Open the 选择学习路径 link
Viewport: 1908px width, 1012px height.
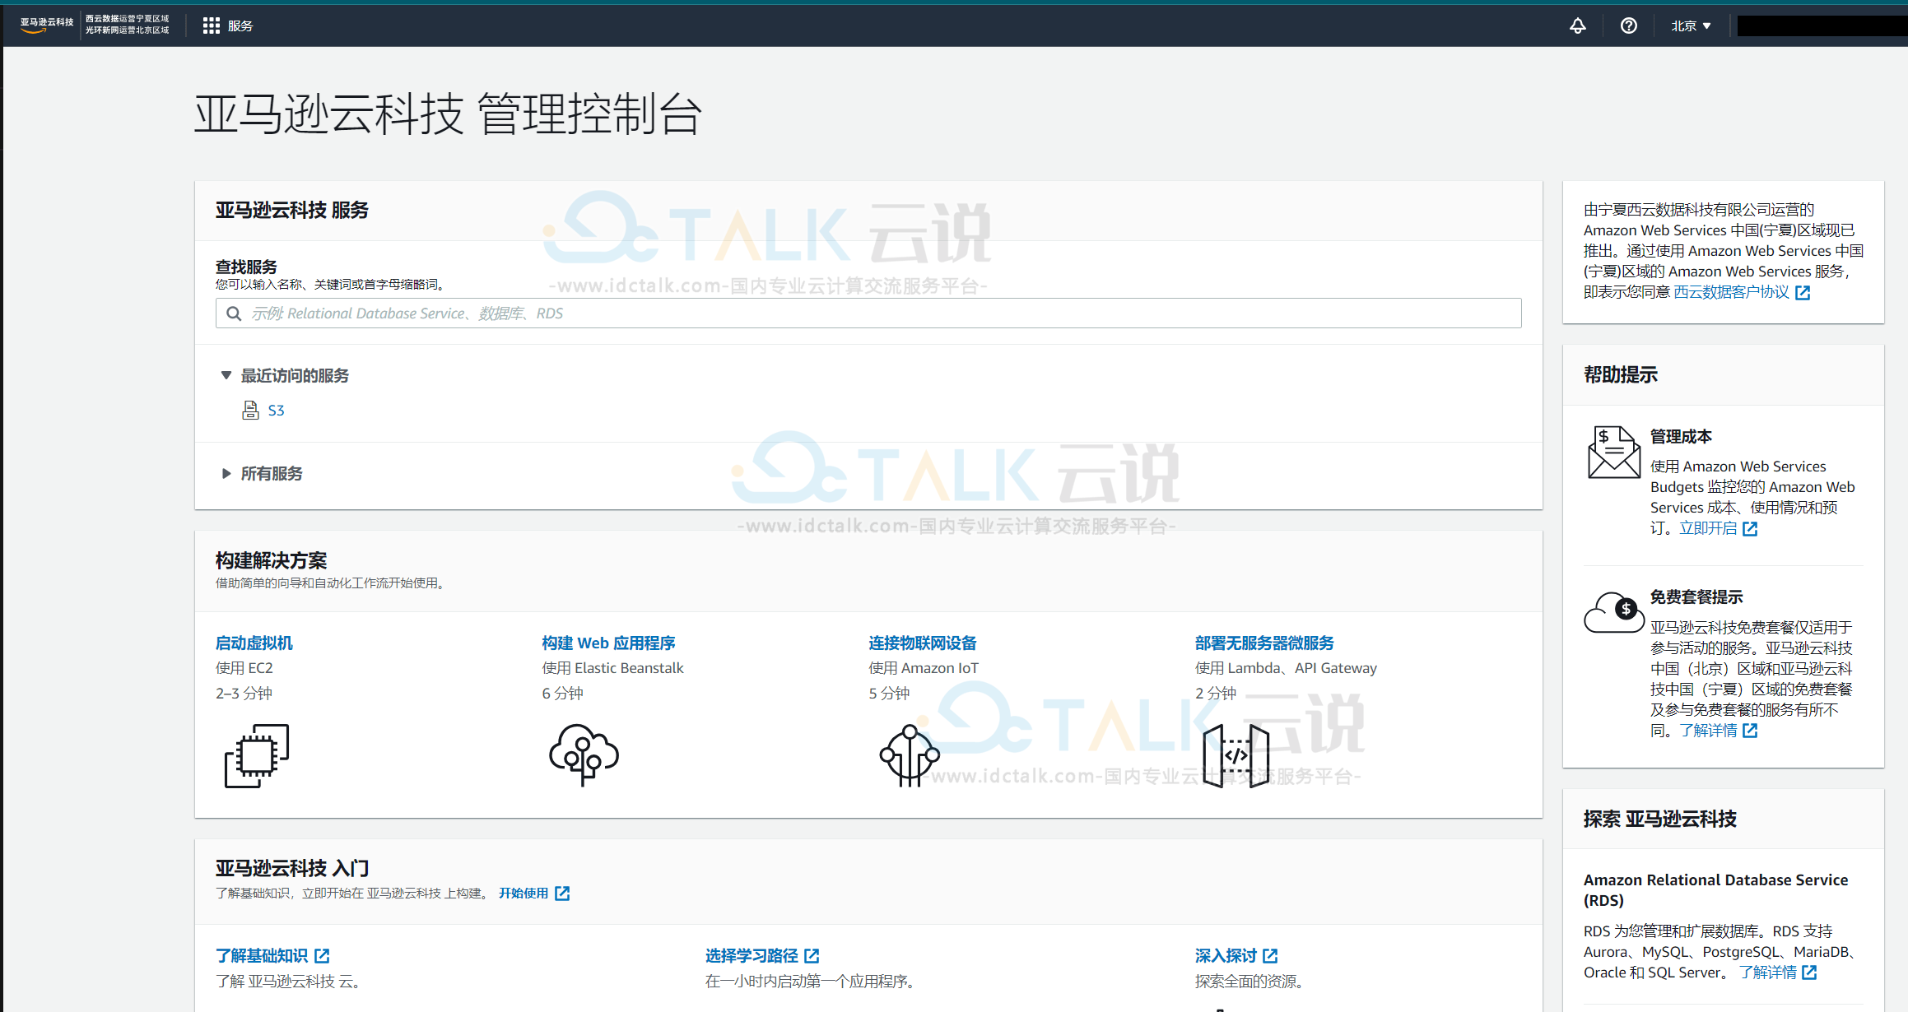pos(752,955)
